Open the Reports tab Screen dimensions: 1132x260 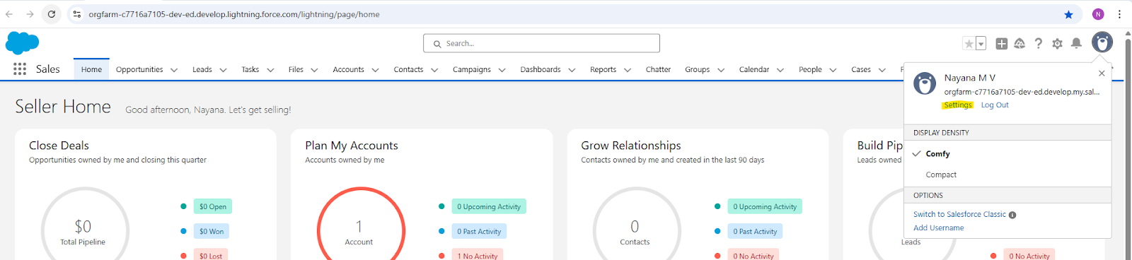(603, 69)
